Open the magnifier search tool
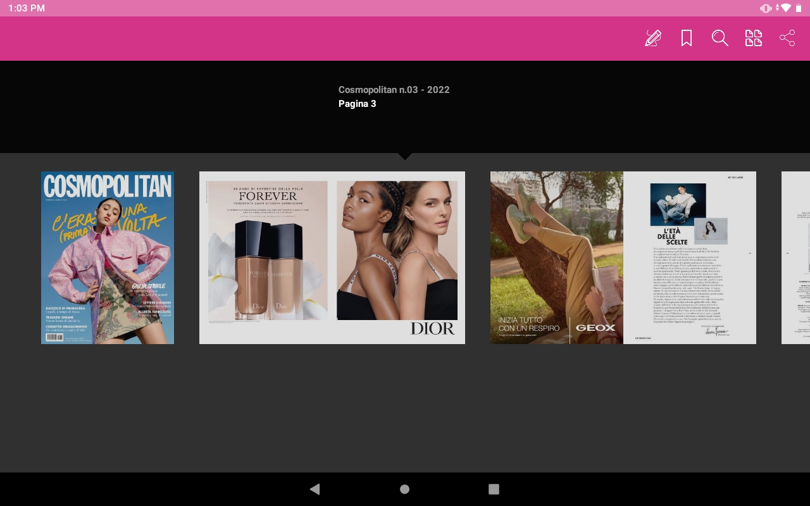 point(720,39)
